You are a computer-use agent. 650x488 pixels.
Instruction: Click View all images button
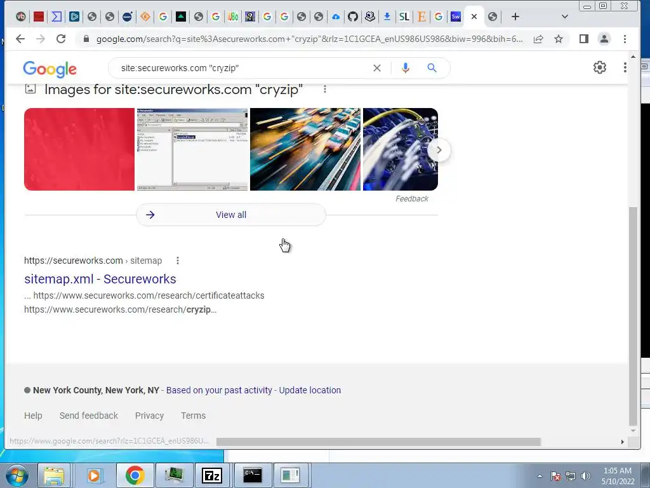[x=231, y=215]
